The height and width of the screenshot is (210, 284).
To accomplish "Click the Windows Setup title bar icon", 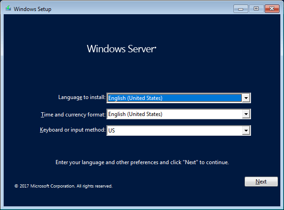I will [8, 9].
